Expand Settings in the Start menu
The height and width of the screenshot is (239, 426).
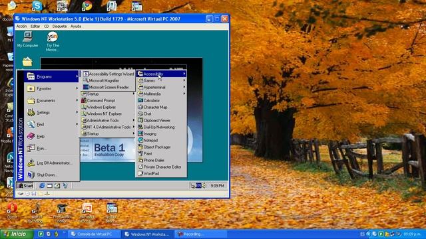click(x=52, y=112)
